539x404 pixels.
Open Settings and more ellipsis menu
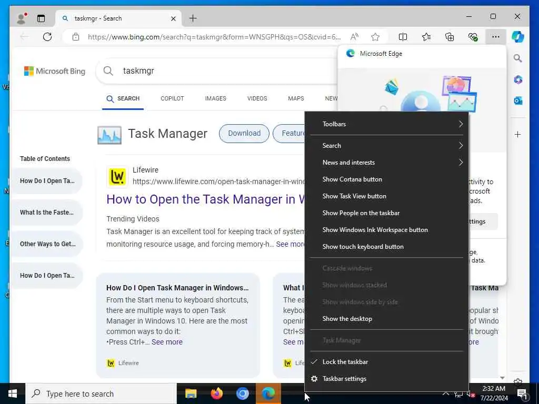click(x=496, y=37)
